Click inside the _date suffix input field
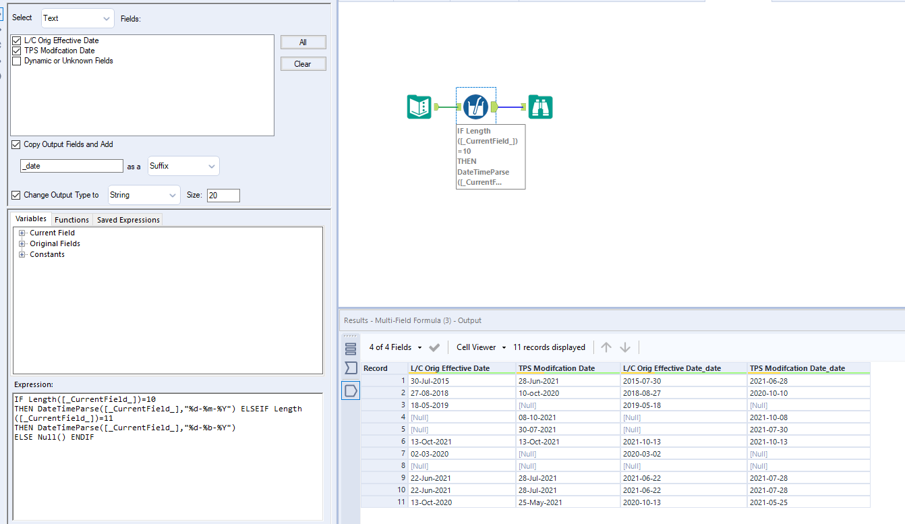The width and height of the screenshot is (905, 524). coord(71,165)
